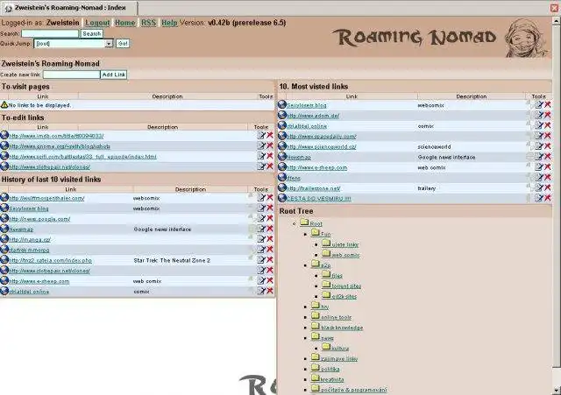561x395 pixels.
Task: Go to Home in the top bar
Action: tap(124, 23)
